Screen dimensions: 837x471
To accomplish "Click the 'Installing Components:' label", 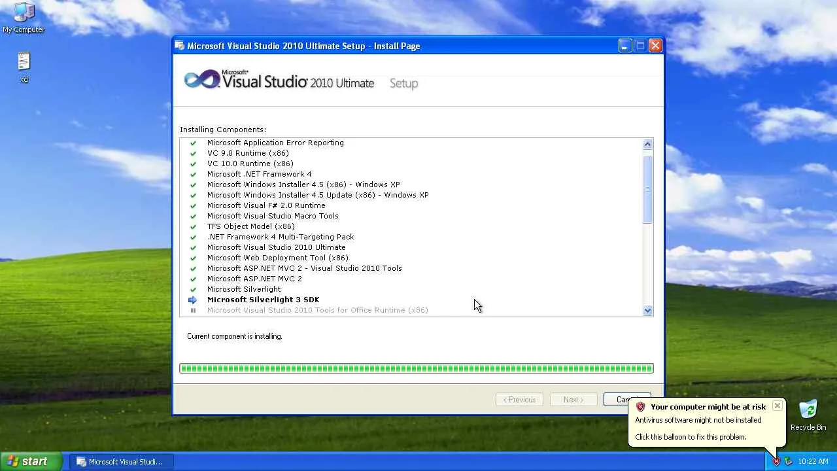I will (223, 130).
